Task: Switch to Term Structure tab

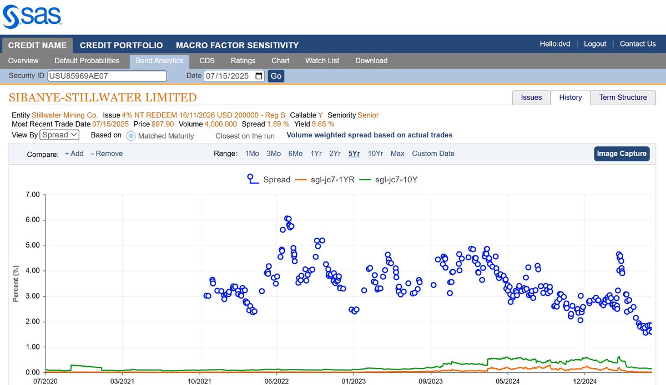Action: click(623, 97)
